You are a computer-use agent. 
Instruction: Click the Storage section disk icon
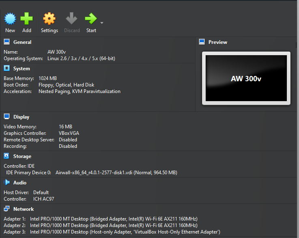coord(6,156)
